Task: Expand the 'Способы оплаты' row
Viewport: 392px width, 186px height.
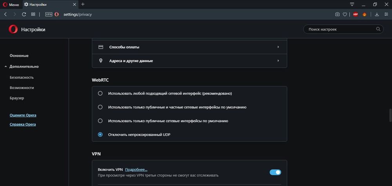Action: [189, 47]
